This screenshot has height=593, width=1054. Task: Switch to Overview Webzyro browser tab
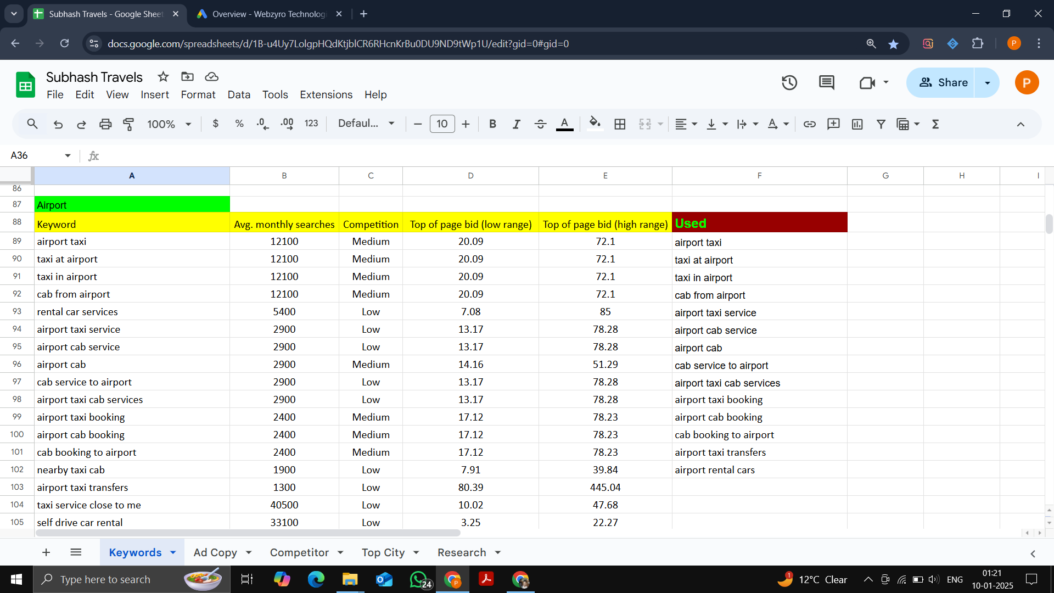pyautogui.click(x=269, y=14)
